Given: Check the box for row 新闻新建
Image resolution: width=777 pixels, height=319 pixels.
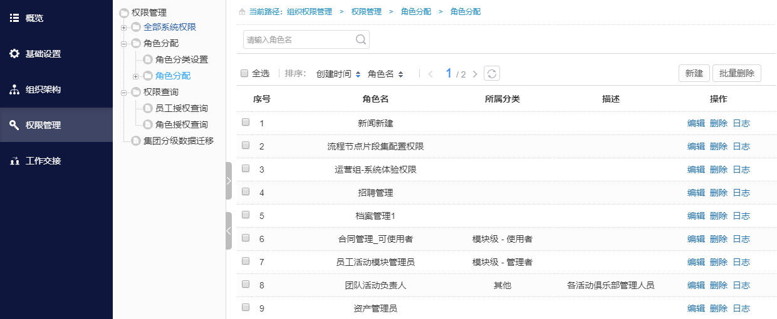Looking at the screenshot, I should coord(246,123).
